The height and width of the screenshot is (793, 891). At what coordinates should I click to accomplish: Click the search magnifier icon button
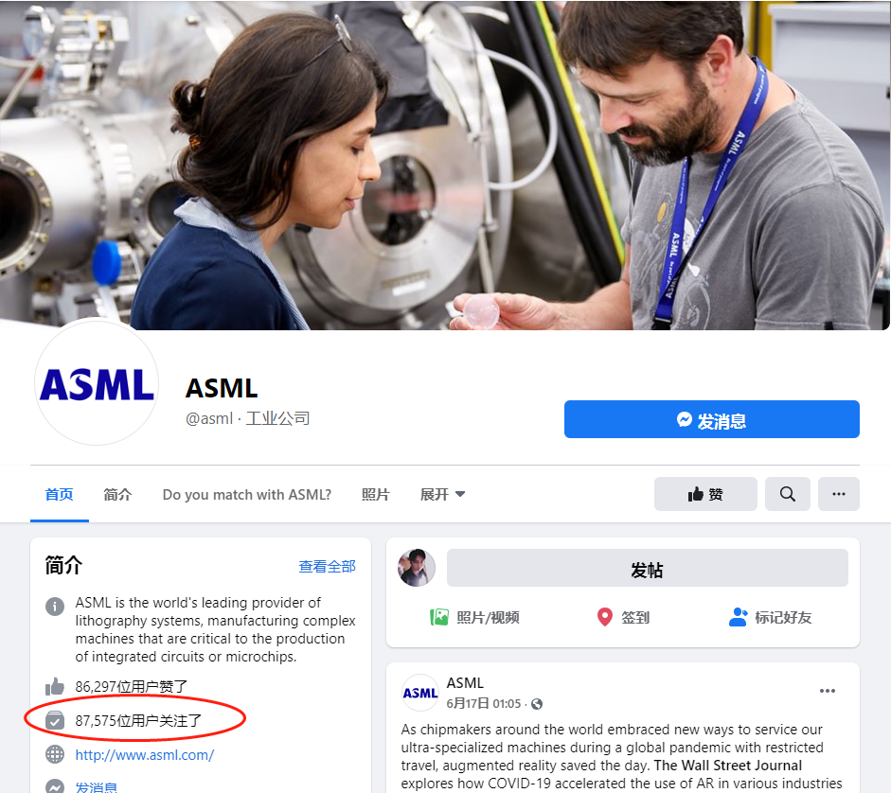[787, 494]
